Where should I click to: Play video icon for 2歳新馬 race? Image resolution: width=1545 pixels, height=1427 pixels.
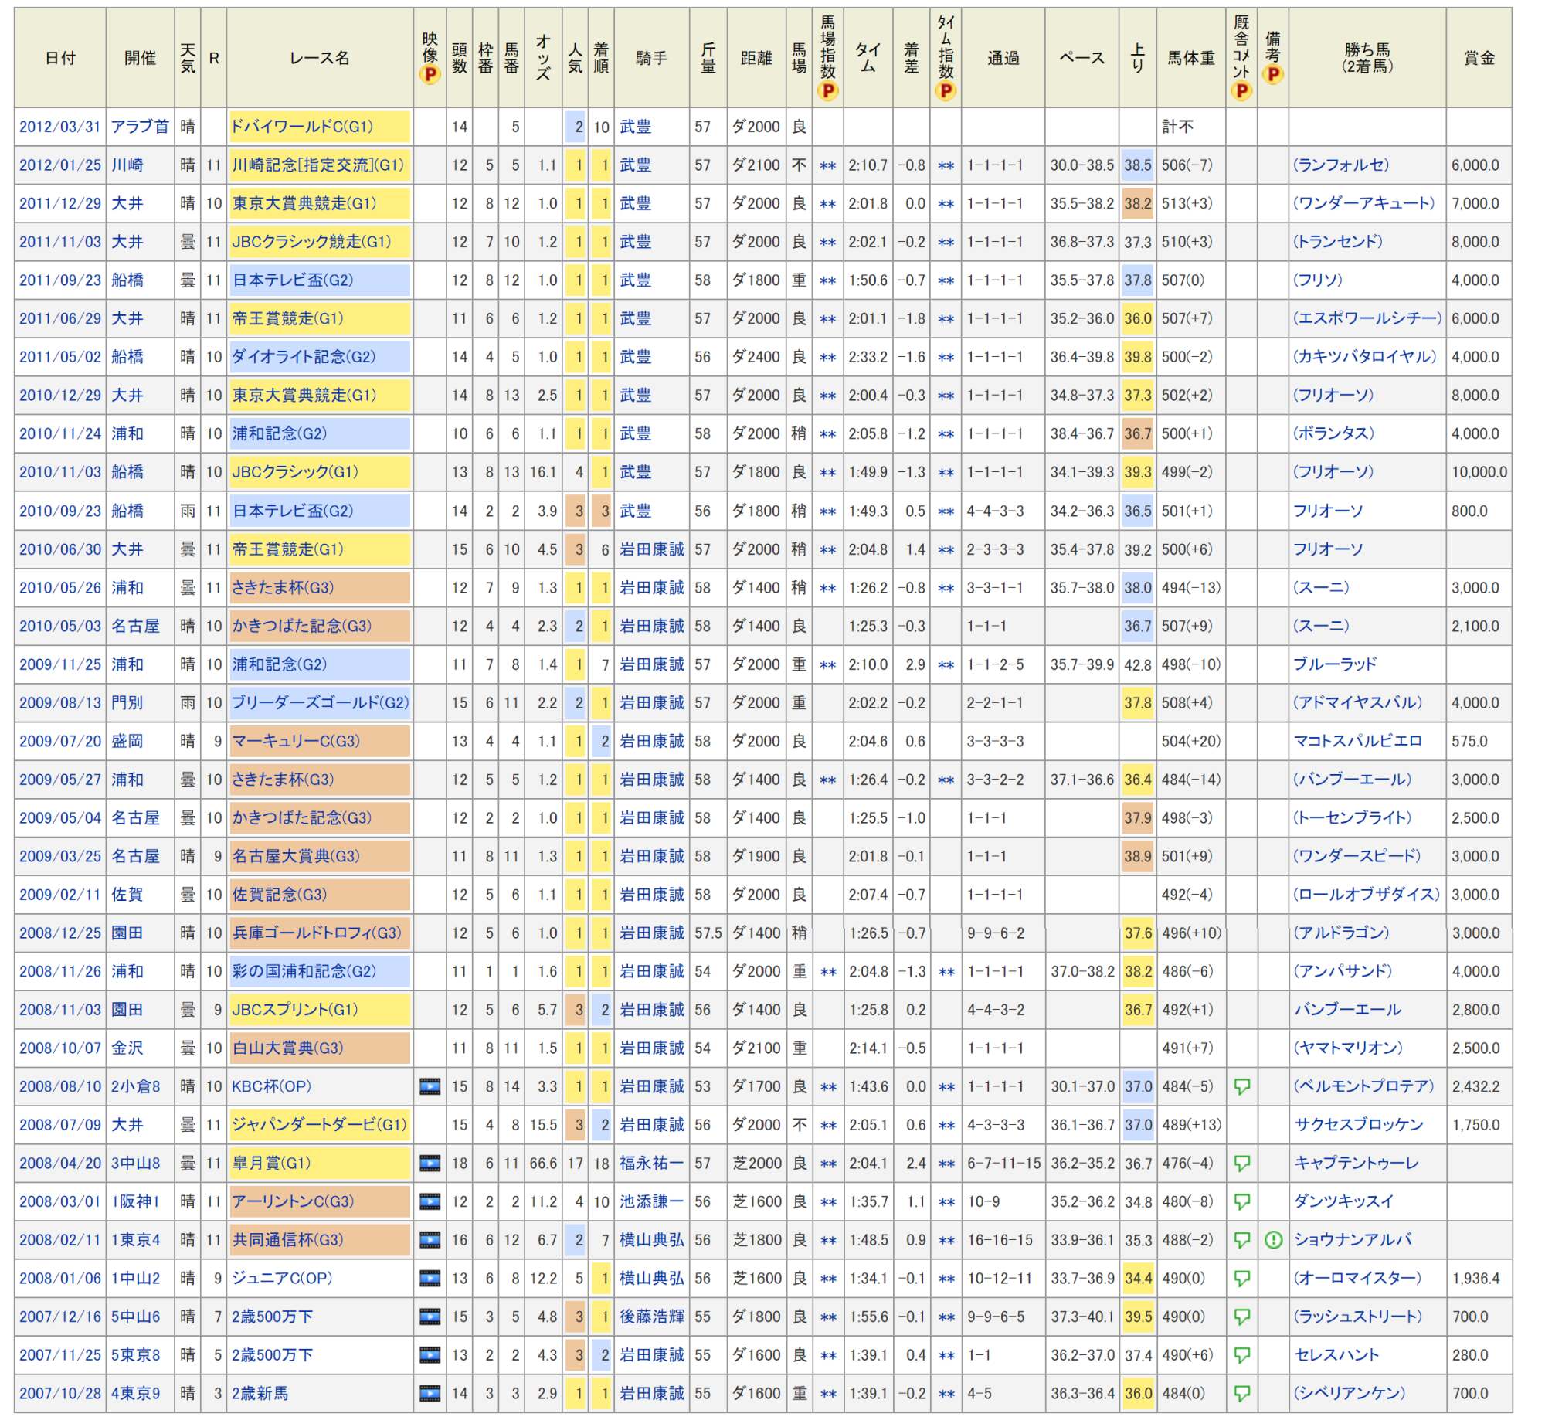[430, 1393]
